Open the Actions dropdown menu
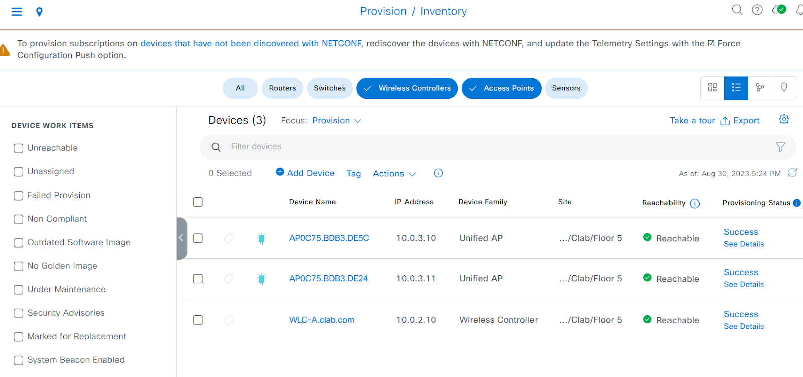 (394, 174)
